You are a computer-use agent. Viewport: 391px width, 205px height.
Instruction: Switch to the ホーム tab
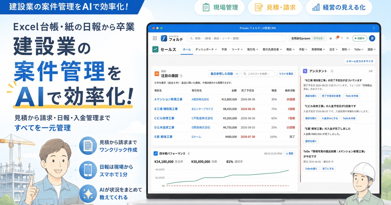point(187,49)
